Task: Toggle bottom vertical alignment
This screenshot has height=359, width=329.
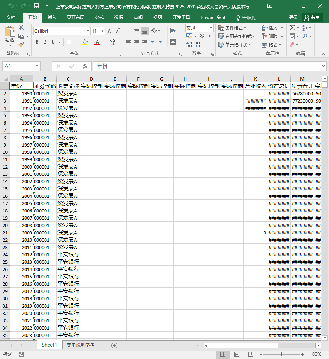Action: coord(145,31)
